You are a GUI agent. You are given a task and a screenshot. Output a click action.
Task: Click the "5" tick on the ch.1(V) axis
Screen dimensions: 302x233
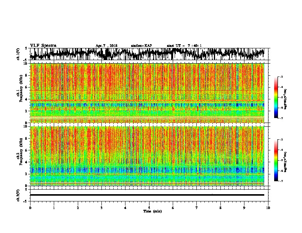click(26, 48)
